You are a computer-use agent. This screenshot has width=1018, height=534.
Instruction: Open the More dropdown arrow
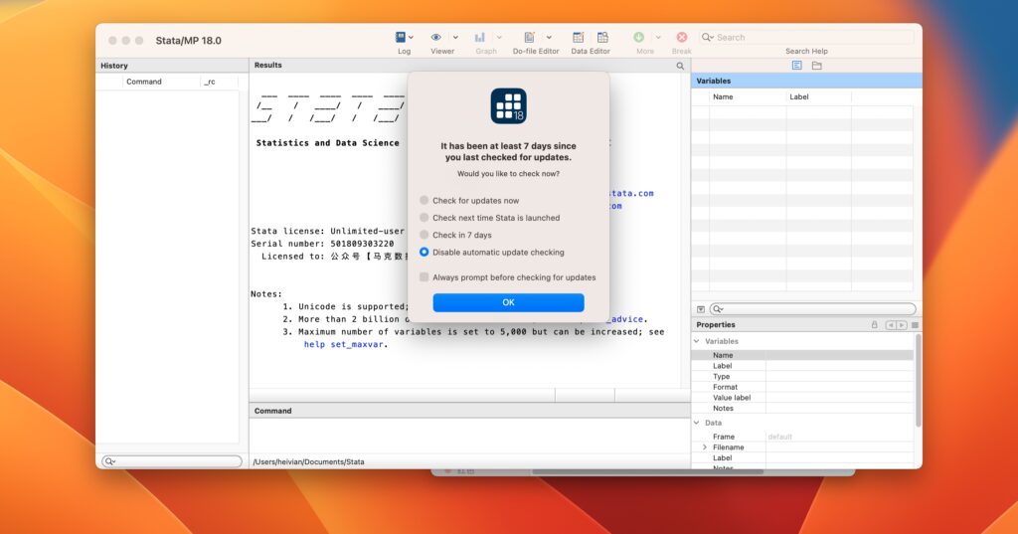[x=658, y=38]
